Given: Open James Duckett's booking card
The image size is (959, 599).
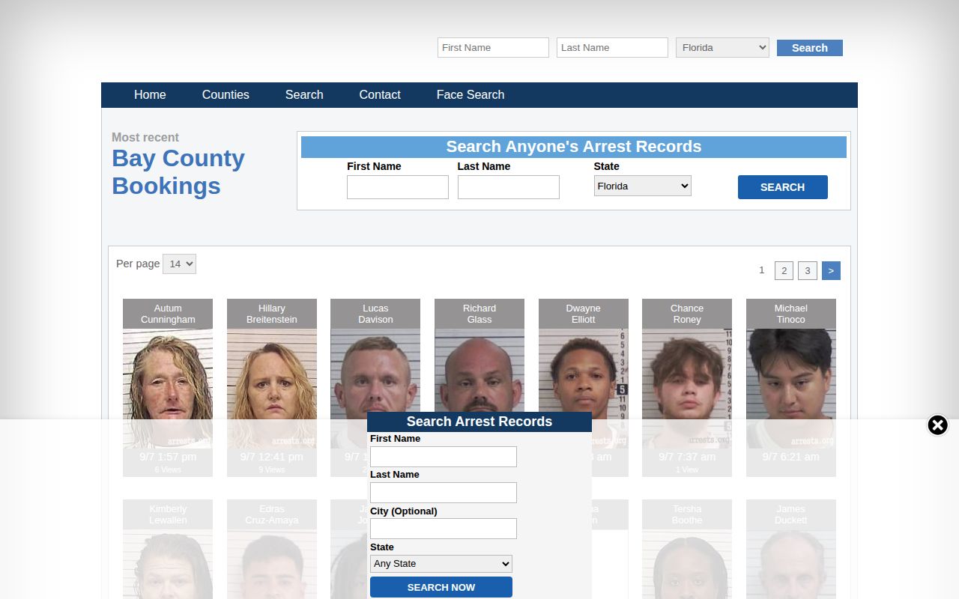Looking at the screenshot, I should point(791,549).
